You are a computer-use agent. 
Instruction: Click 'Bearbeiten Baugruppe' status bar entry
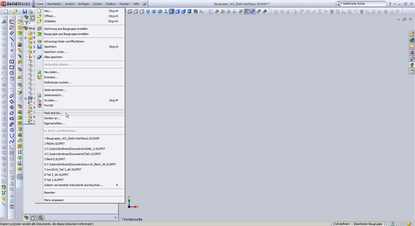368,224
